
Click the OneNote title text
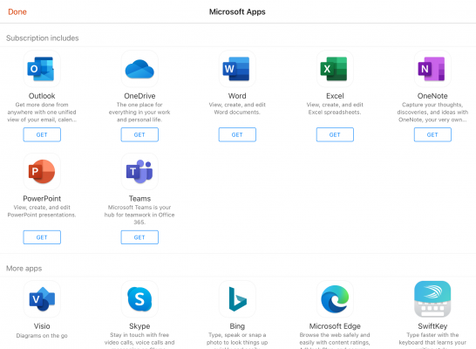pos(432,96)
